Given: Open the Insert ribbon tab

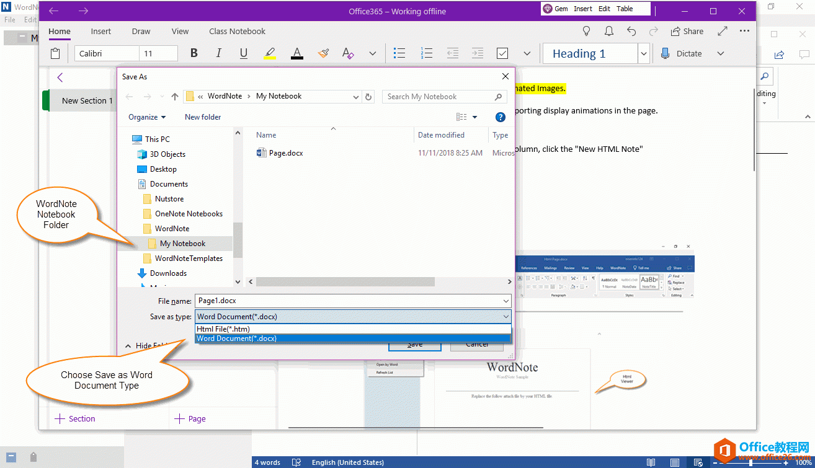Looking at the screenshot, I should (x=101, y=31).
